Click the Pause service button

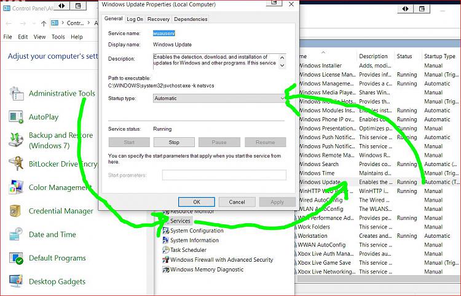tap(219, 142)
